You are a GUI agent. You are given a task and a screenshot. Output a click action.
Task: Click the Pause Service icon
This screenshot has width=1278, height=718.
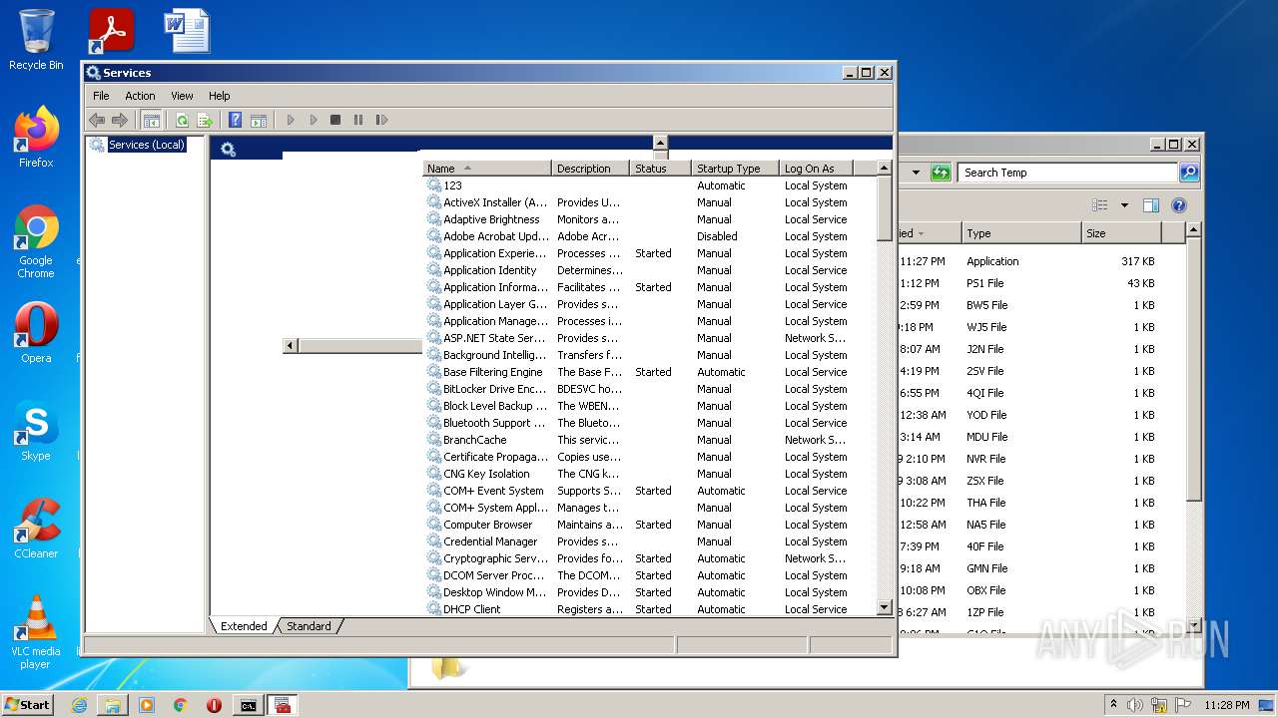pyautogui.click(x=358, y=120)
